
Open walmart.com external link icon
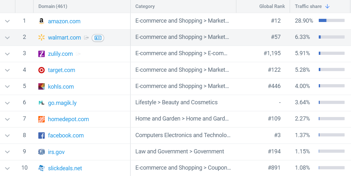coord(87,38)
